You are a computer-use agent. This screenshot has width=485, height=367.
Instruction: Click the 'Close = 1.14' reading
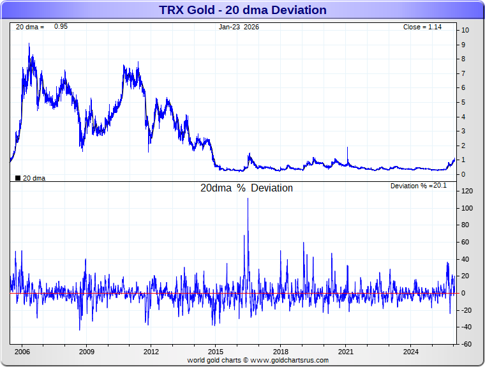[x=422, y=27]
